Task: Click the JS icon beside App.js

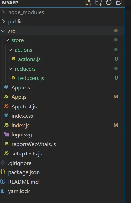Action: (6, 96)
